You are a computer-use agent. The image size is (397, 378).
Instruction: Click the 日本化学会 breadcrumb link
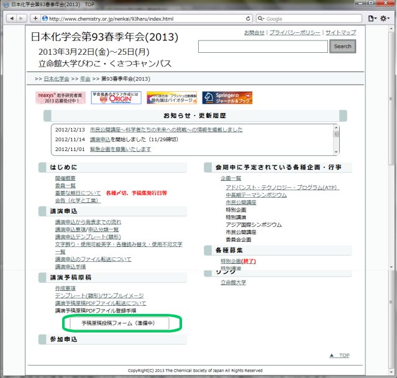coord(56,79)
